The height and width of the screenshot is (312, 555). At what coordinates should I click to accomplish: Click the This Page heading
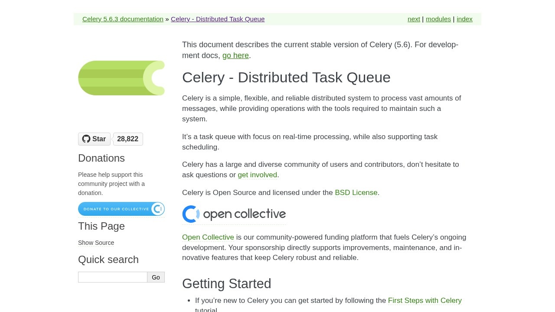[101, 226]
